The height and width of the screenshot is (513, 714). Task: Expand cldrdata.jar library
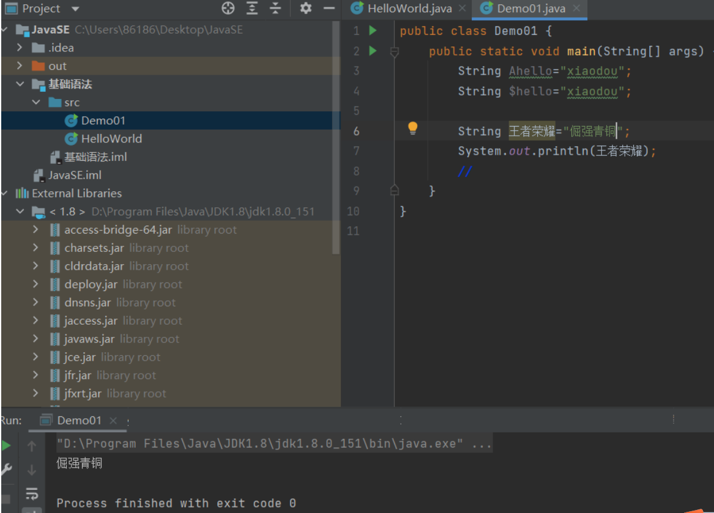[36, 266]
